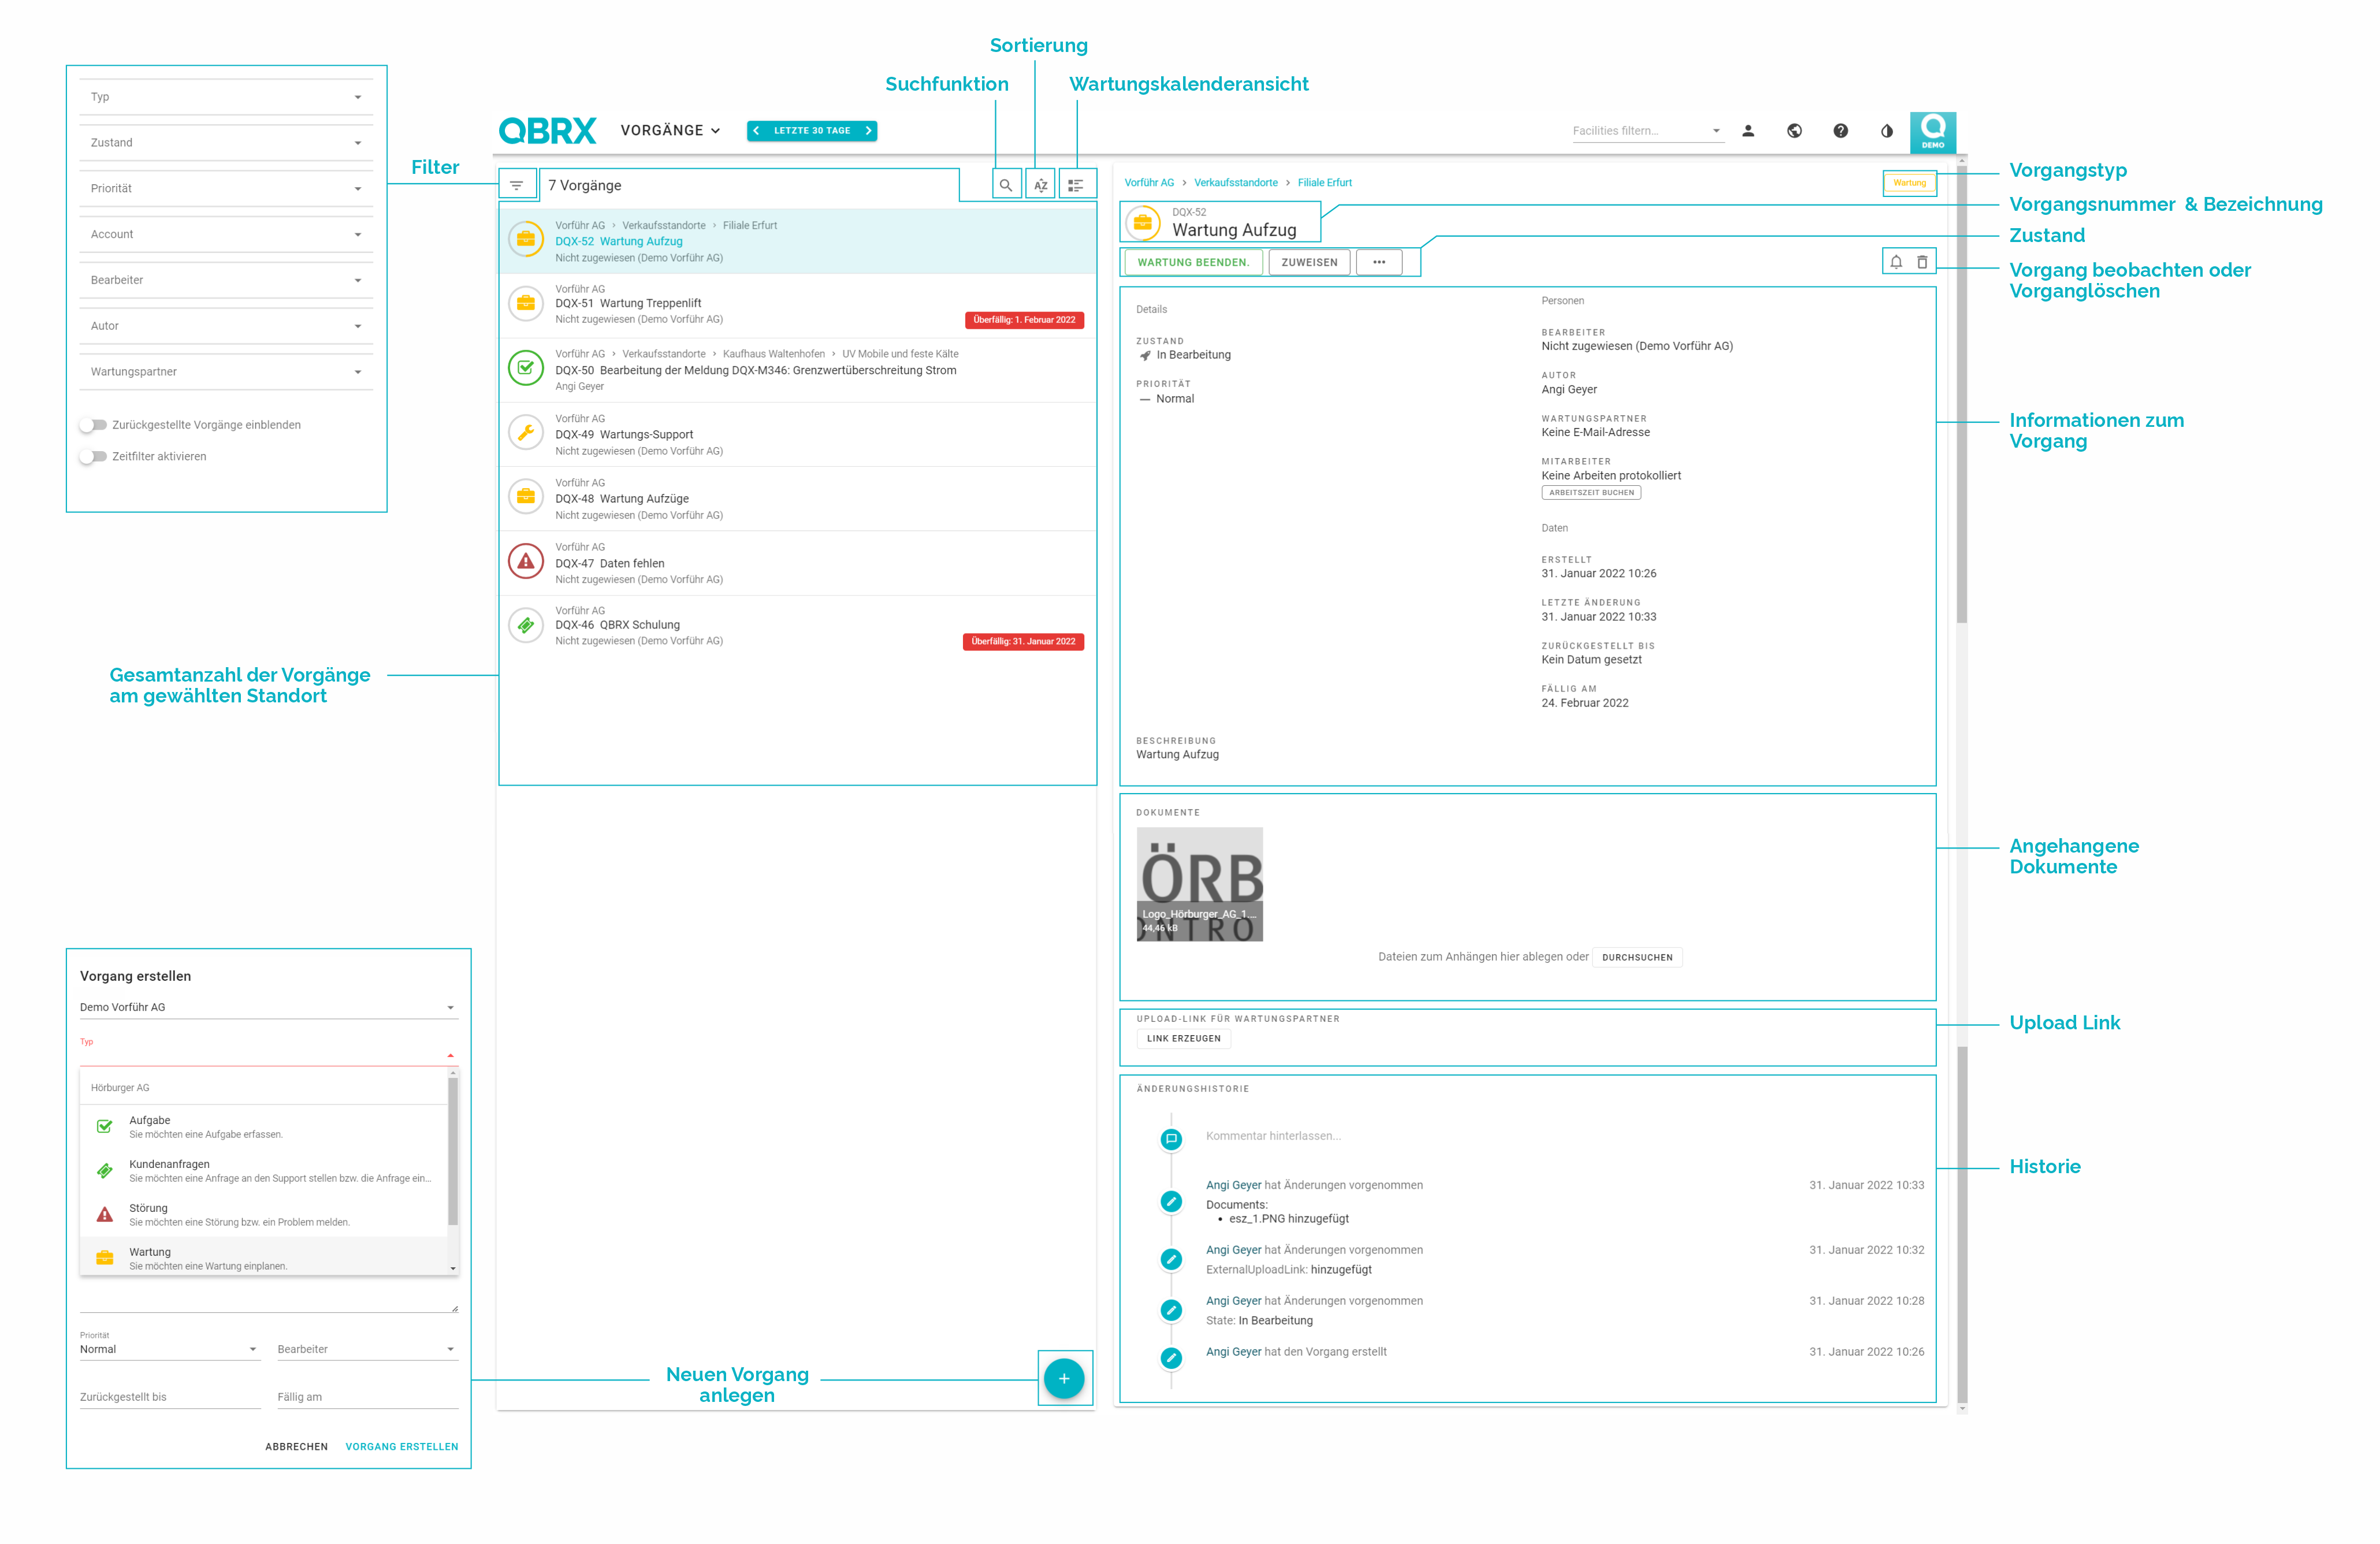Click the round plus button for new Vorgang
This screenshot has height=1544, width=2380.
pyautogui.click(x=1064, y=1378)
